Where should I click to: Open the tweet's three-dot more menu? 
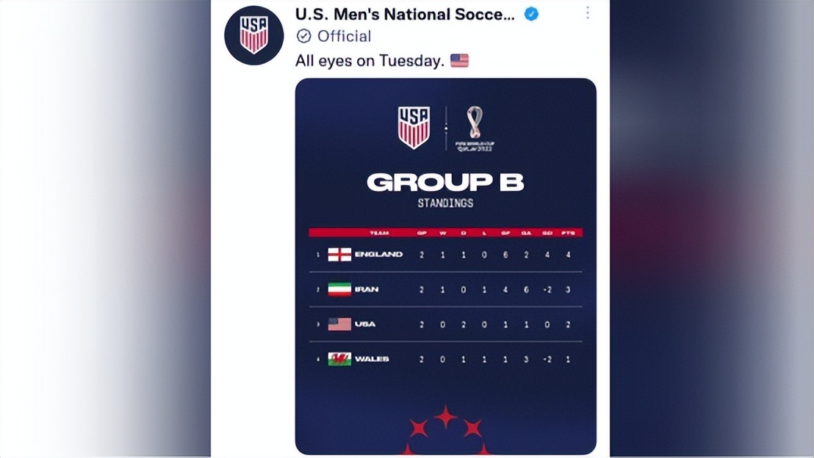587,13
